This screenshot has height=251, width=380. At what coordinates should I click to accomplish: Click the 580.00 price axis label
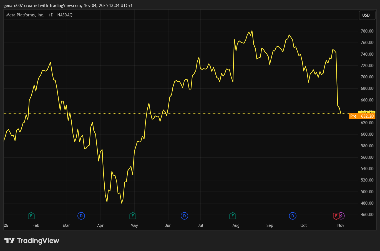pyautogui.click(x=367, y=146)
